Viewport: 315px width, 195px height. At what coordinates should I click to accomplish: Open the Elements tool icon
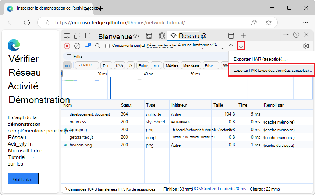click(136, 36)
